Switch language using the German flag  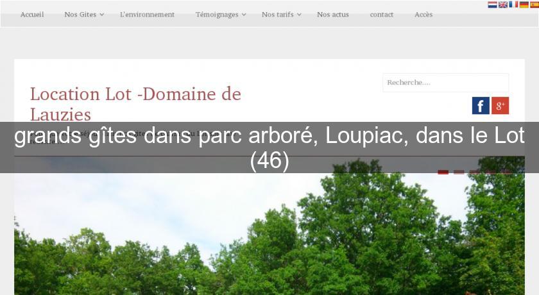(x=524, y=4)
